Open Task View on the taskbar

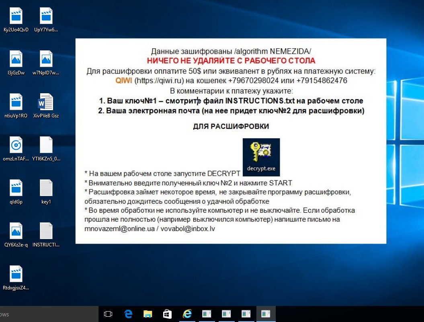tap(108, 314)
